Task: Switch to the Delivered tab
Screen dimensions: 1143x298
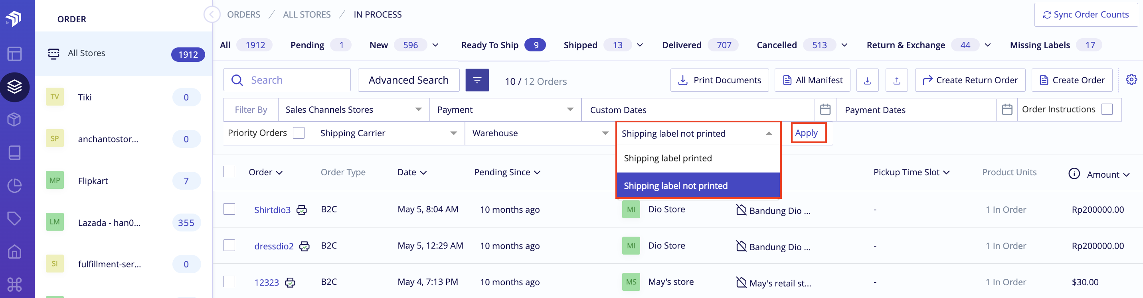Action: [700, 45]
